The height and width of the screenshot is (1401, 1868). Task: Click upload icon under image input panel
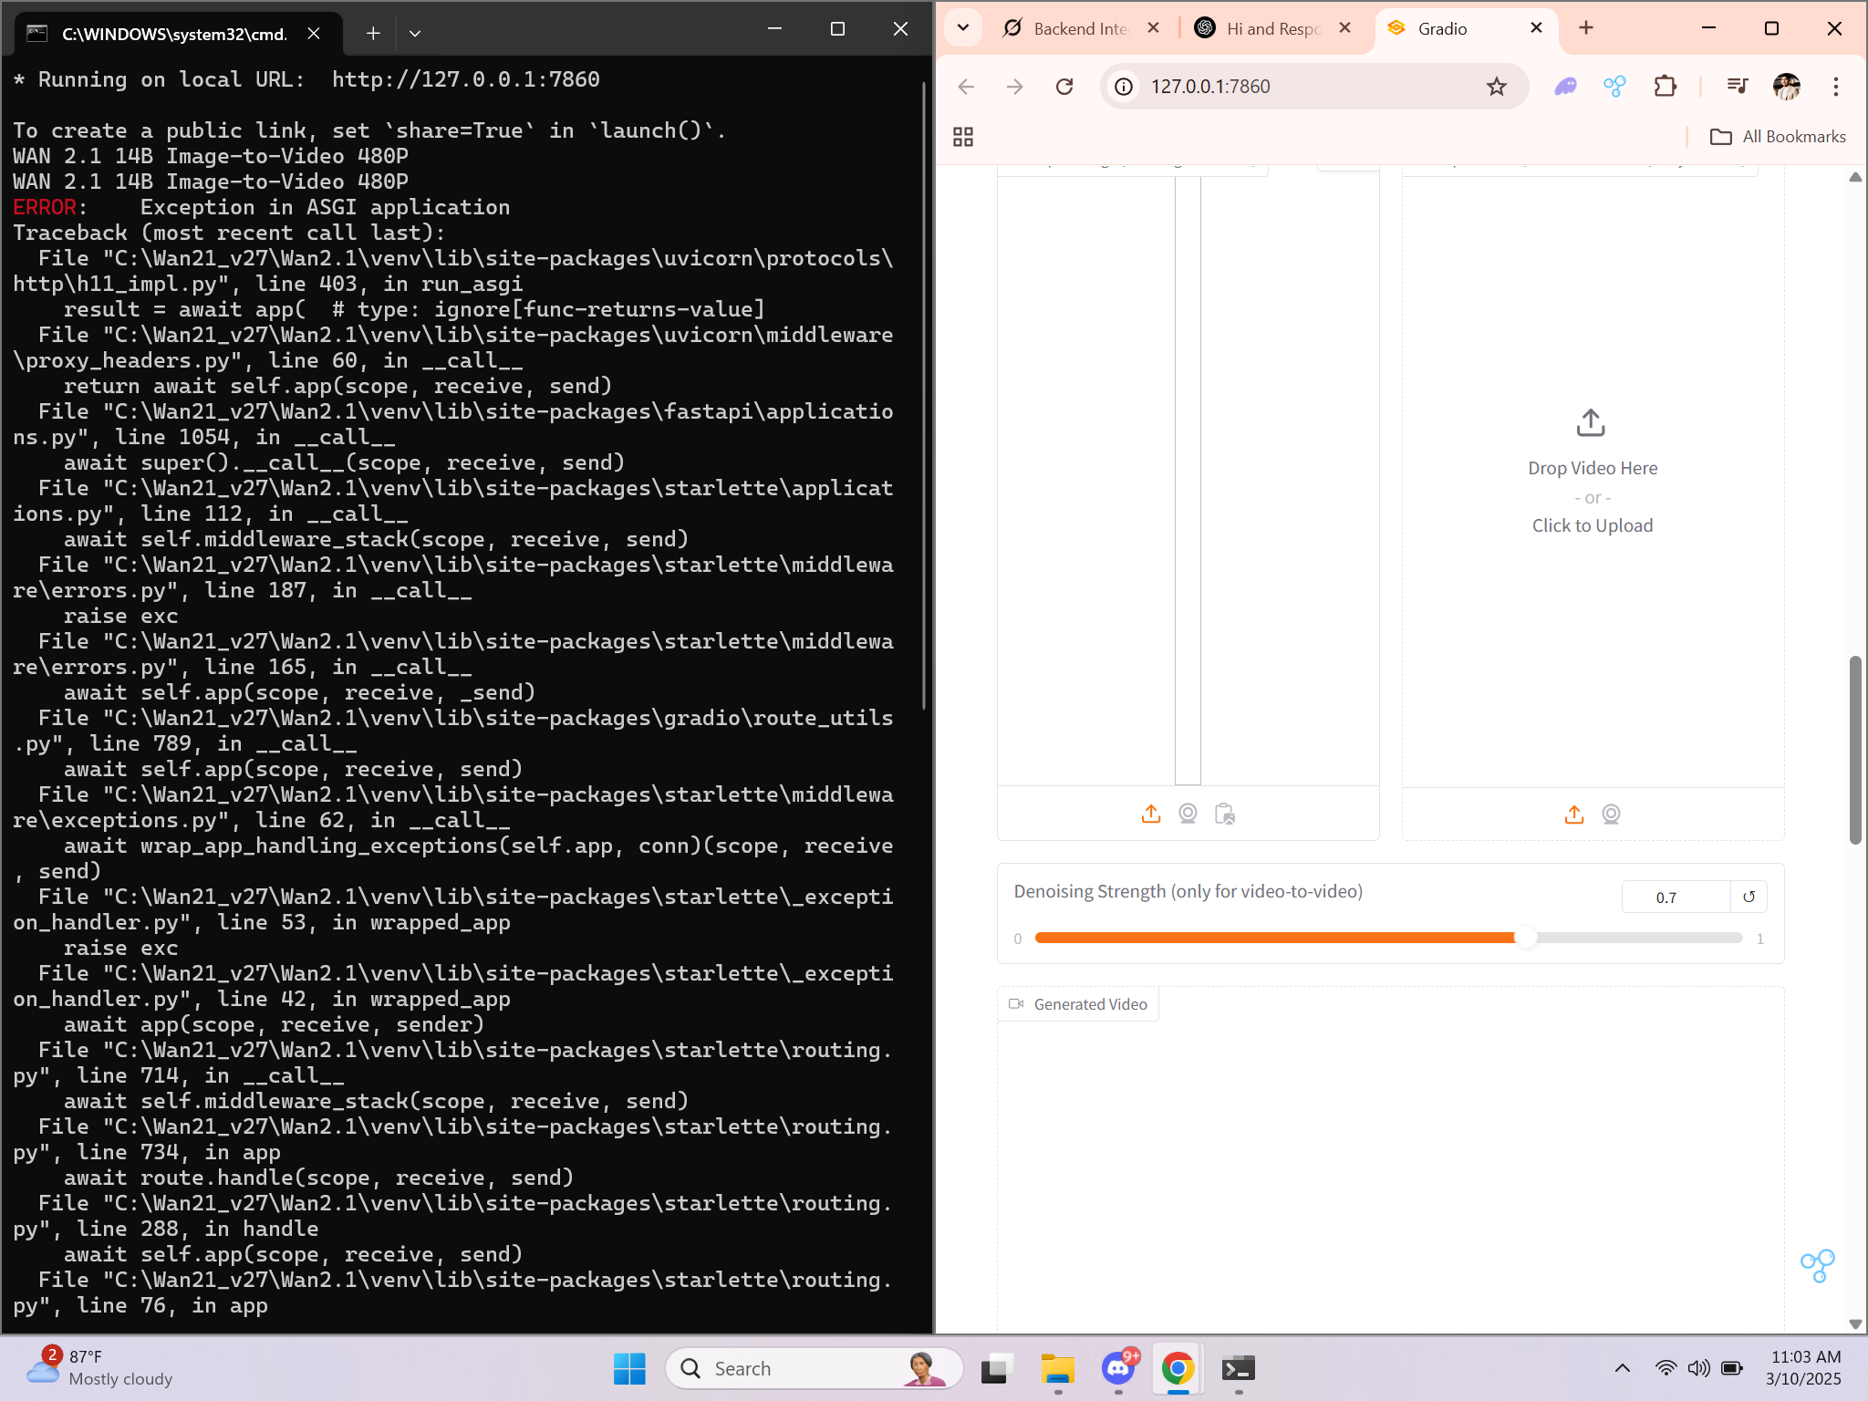1151,814
